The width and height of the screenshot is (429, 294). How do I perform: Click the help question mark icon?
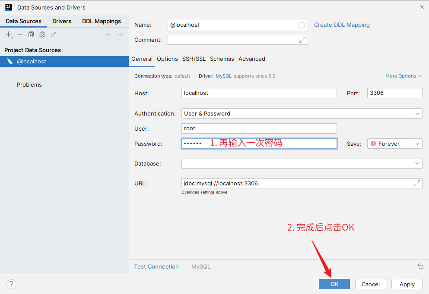pyautogui.click(x=12, y=284)
